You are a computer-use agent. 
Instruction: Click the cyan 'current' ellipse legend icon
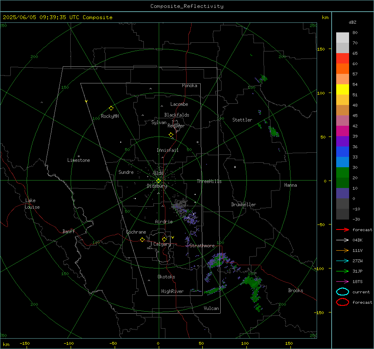pos(342,292)
